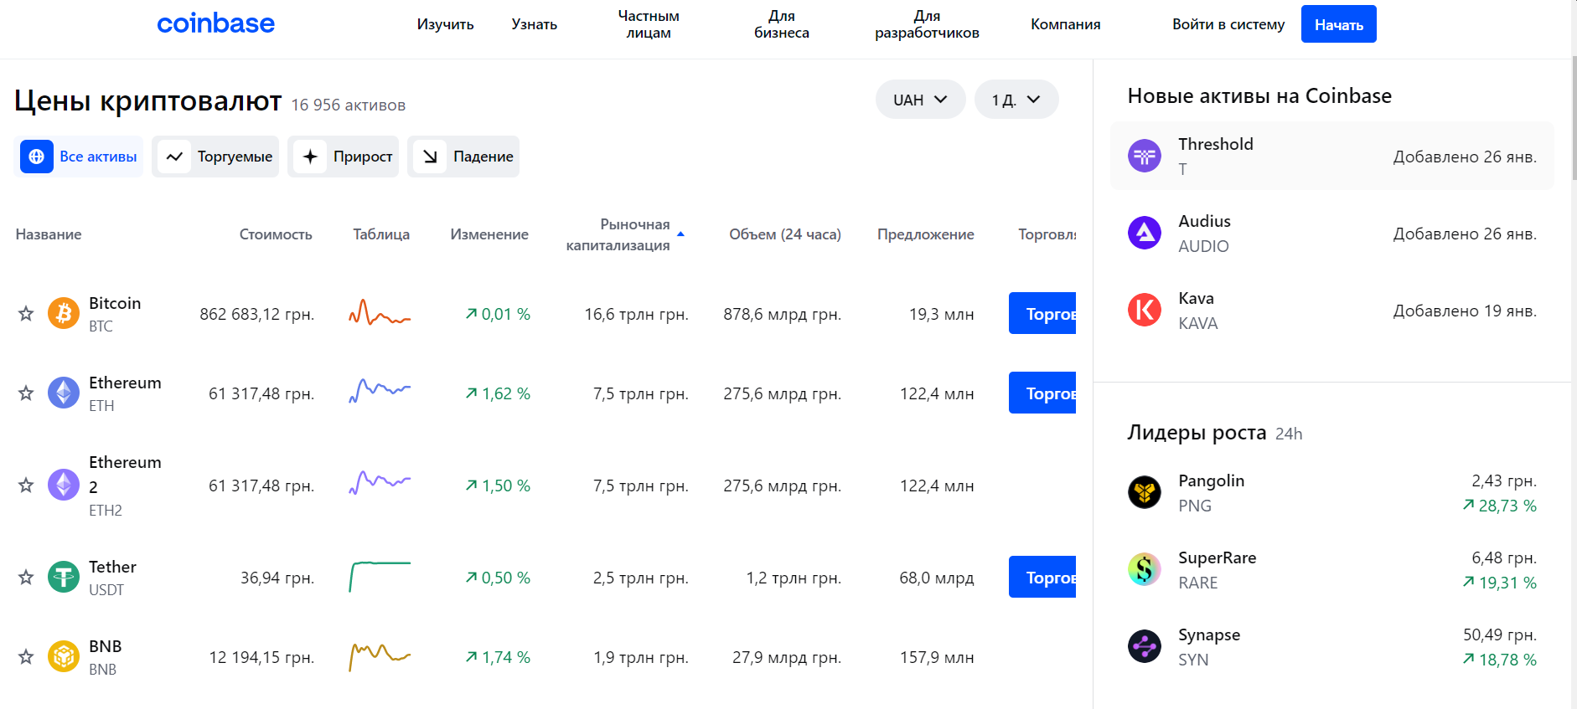Open the Threshold new asset row
The height and width of the screenshot is (709, 1577).
pyautogui.click(x=1332, y=156)
